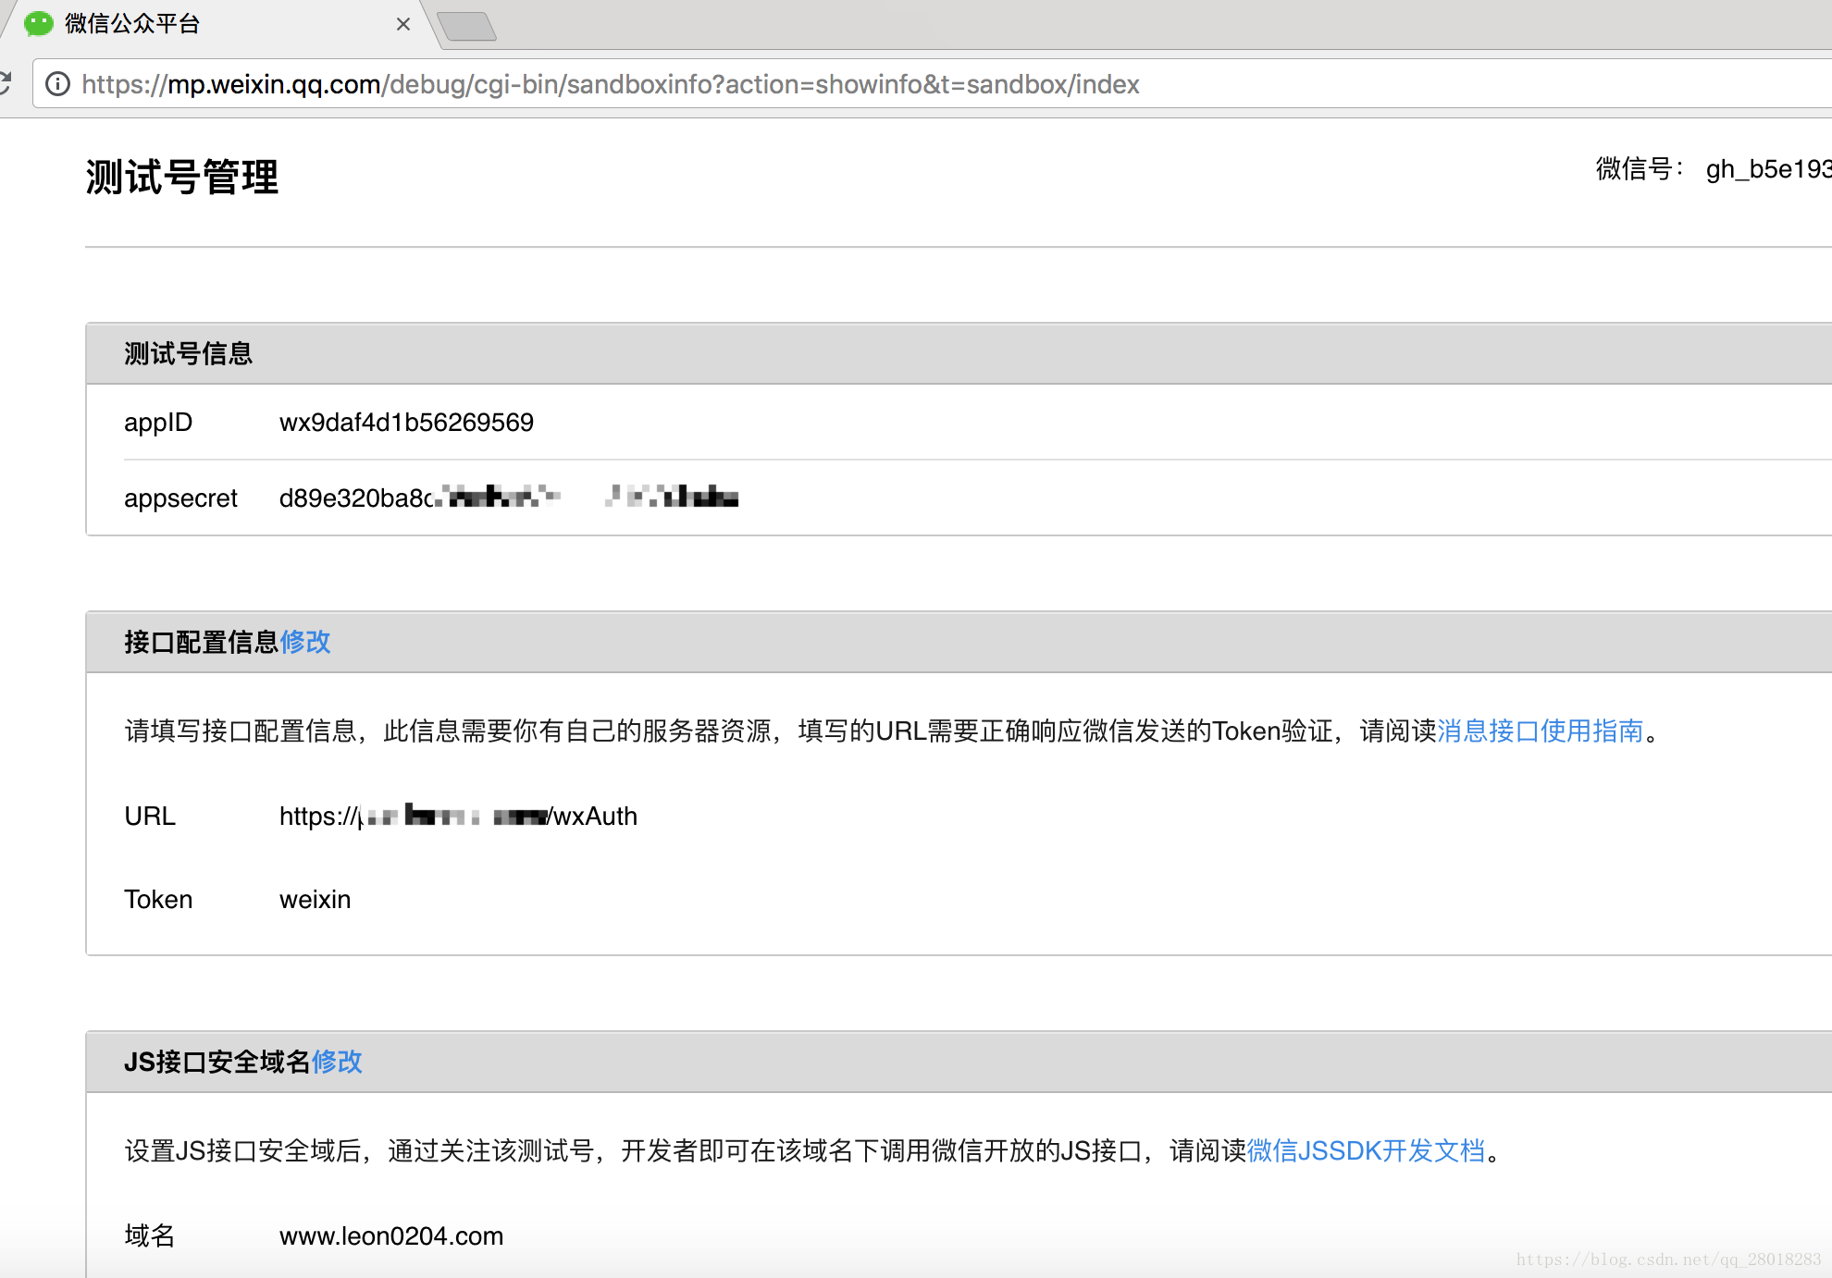This screenshot has width=1832, height=1278.
Task: Click the WeChat favicon on the tab
Action: [x=39, y=24]
